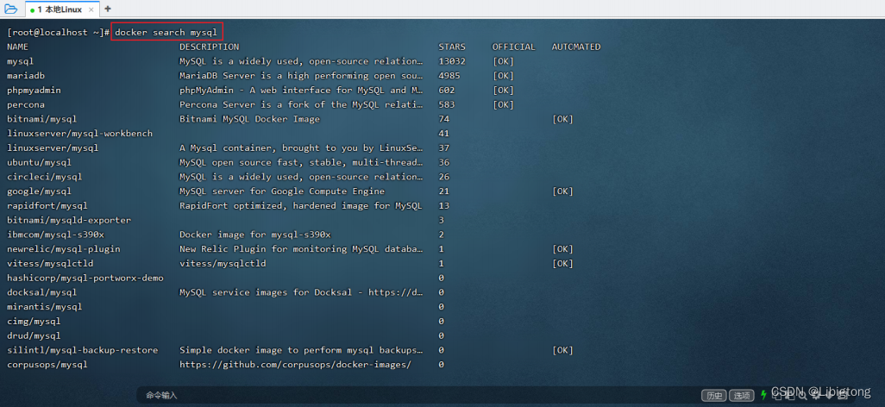The width and height of the screenshot is (885, 407).
Task: Focus the 命令输入 command input field
Action: [x=417, y=395]
